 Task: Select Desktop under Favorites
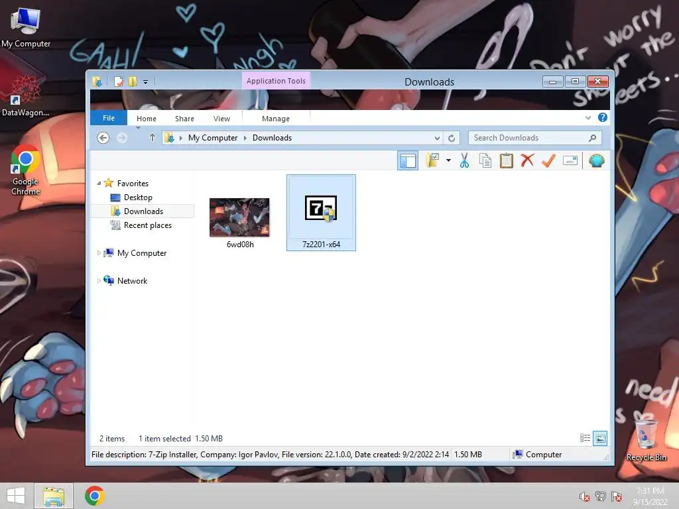pos(138,198)
